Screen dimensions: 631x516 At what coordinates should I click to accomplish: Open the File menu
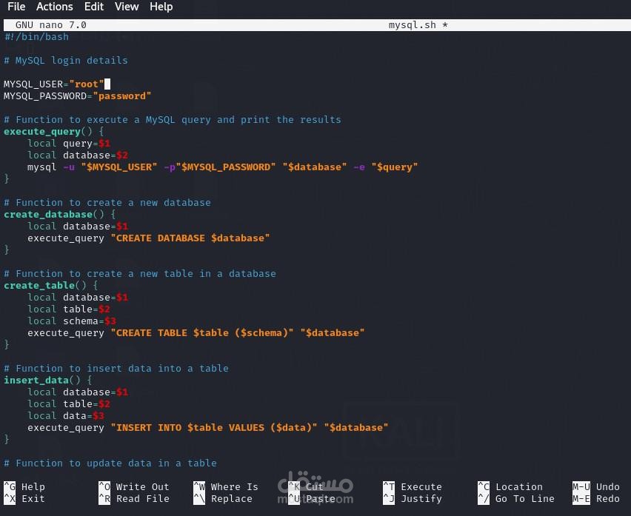[x=16, y=7]
